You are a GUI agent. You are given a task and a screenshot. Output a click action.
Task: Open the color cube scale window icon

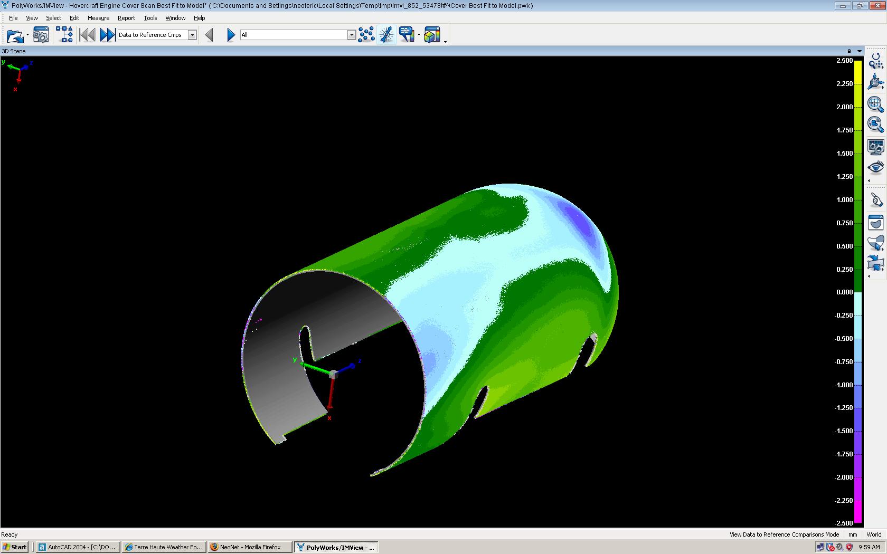tap(432, 35)
